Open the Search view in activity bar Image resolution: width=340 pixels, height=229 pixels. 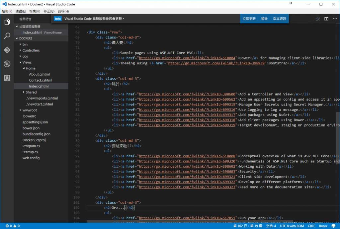coord(7,36)
